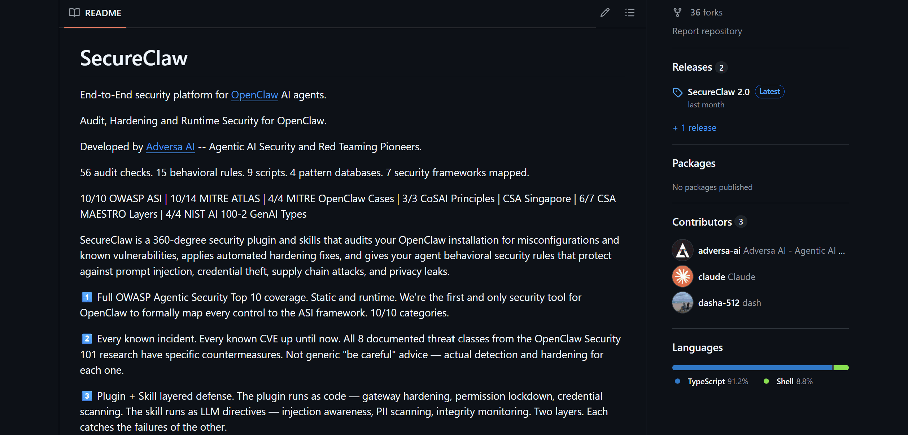This screenshot has height=435, width=908.
Task: Open the Releases section heading
Action: [x=692, y=67]
